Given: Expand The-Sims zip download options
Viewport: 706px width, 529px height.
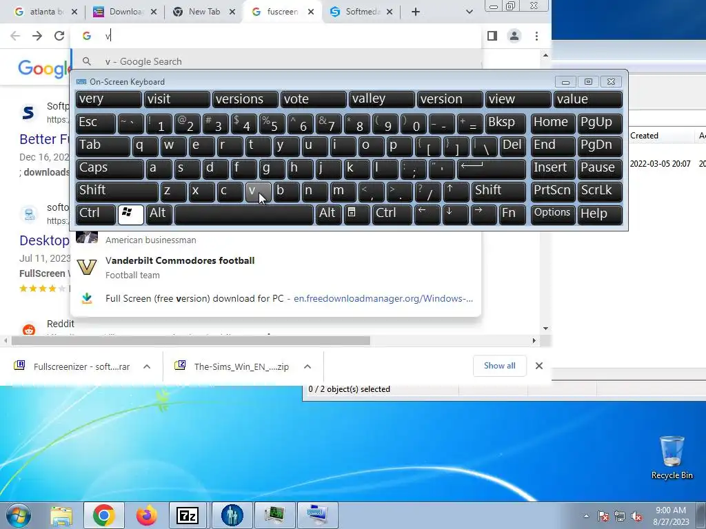Looking at the screenshot, I should tap(307, 366).
